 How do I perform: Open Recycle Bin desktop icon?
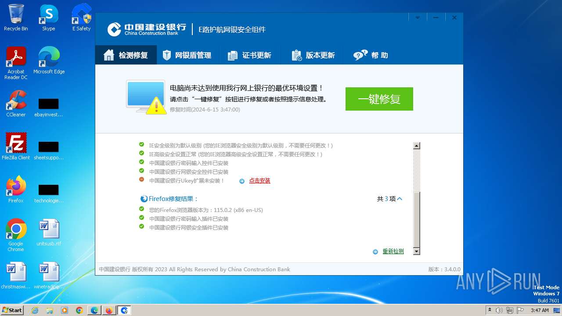pos(16,18)
